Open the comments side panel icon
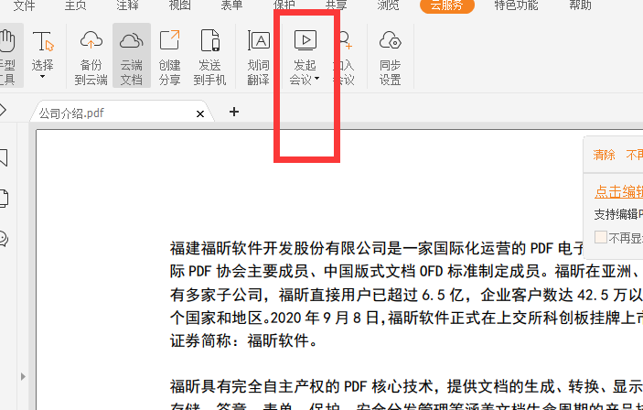643x410 pixels. [x=4, y=239]
